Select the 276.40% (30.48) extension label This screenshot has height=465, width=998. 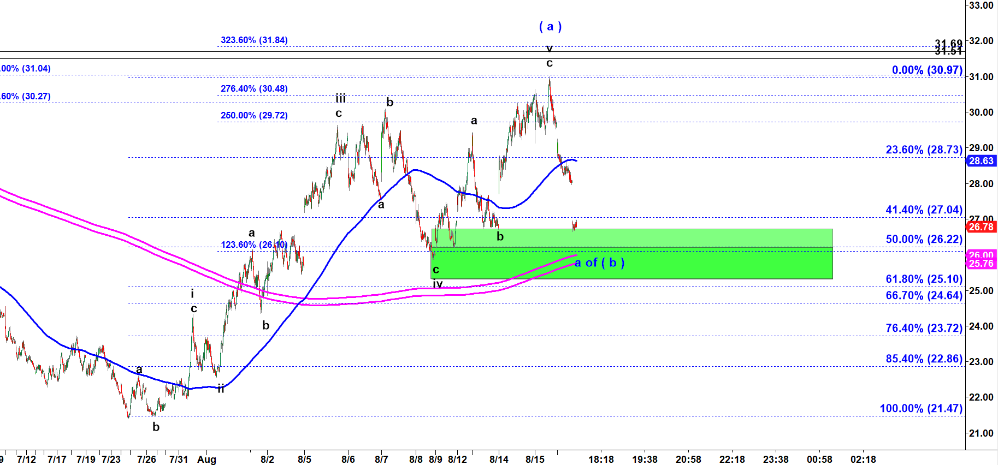(x=254, y=89)
